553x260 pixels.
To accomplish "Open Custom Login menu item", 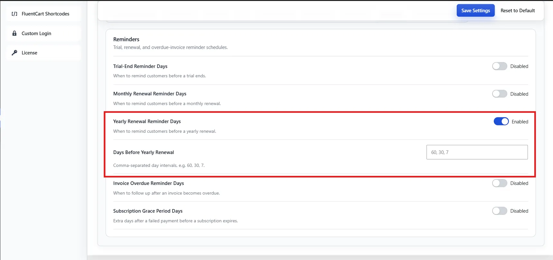I will click(43, 33).
